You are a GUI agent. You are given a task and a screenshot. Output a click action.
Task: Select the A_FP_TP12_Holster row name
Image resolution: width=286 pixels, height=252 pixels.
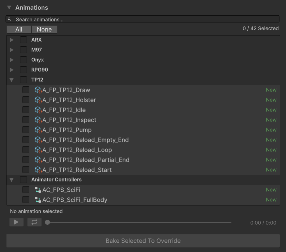tap(69, 100)
